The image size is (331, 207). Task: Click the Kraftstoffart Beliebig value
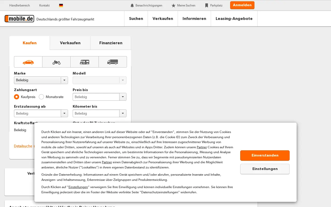coord(20,130)
